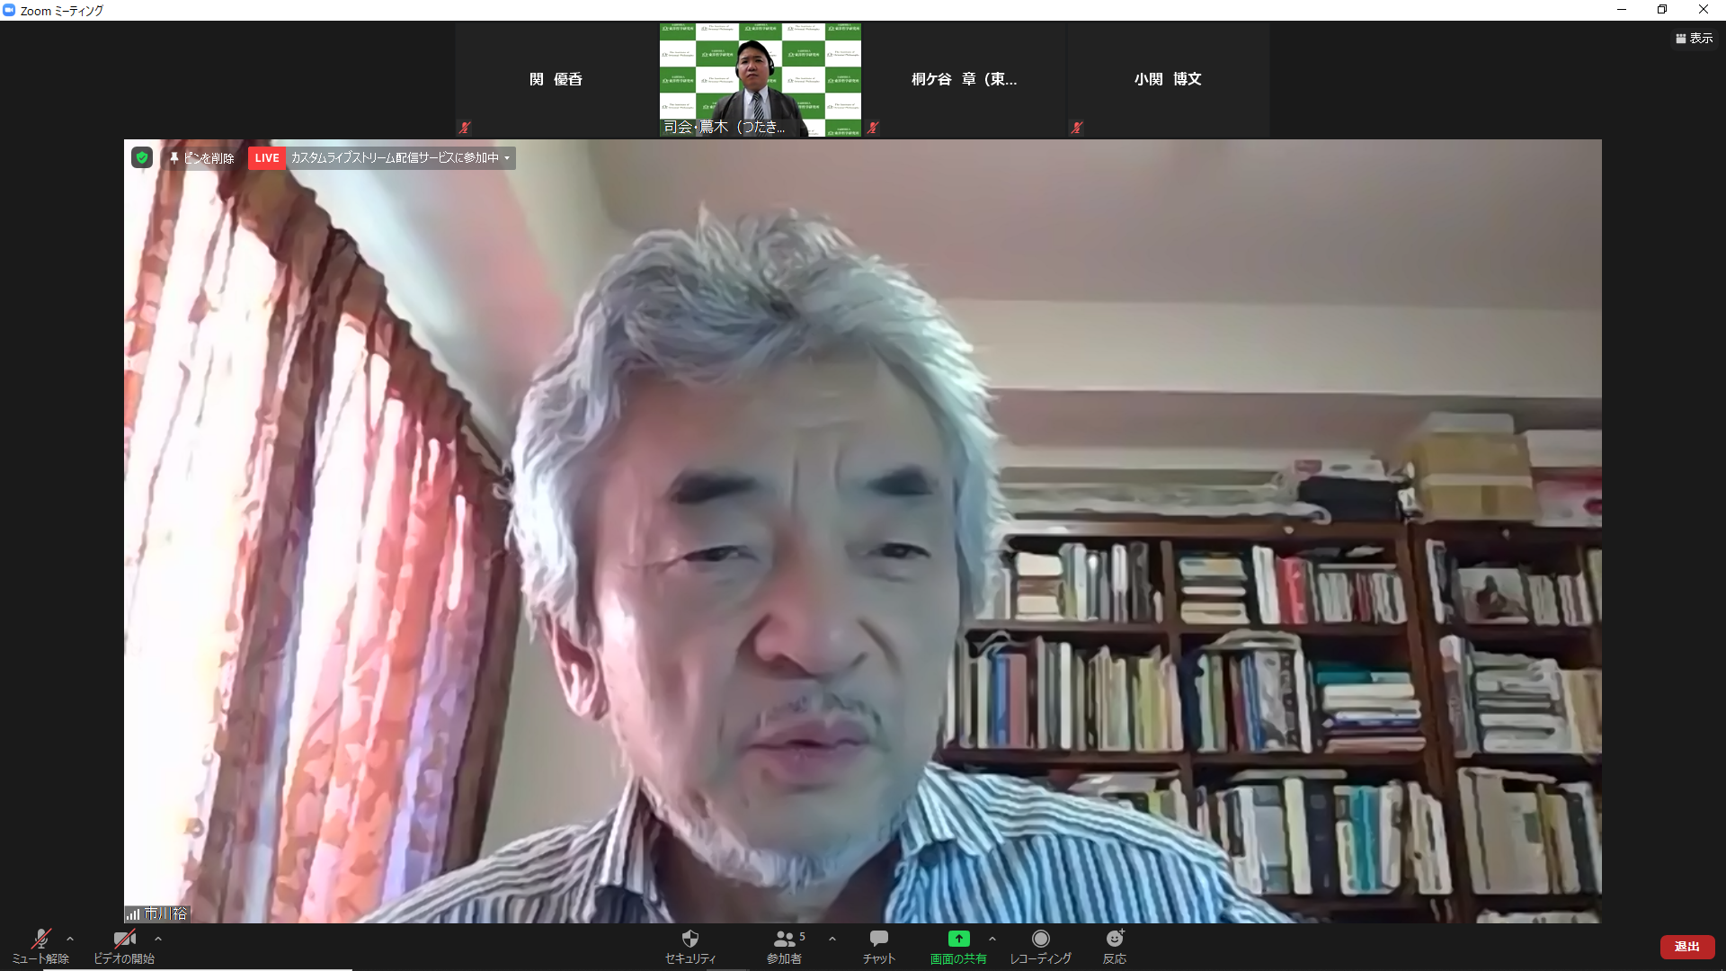The height and width of the screenshot is (971, 1726).
Task: Select the 桐ケ谷 章 participant tile
Action: coord(964,79)
